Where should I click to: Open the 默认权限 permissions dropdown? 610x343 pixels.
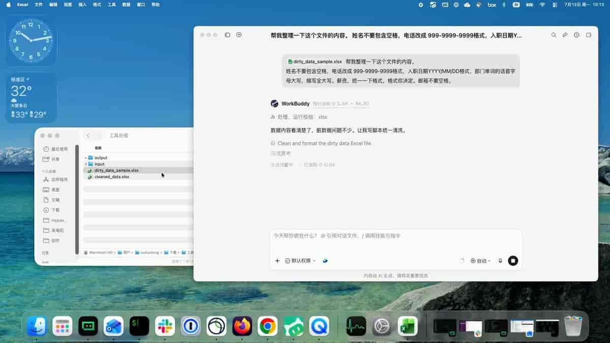tap(300, 261)
